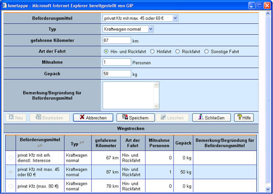
Task: Click the Wegstrecken section heading
Action: point(131,129)
